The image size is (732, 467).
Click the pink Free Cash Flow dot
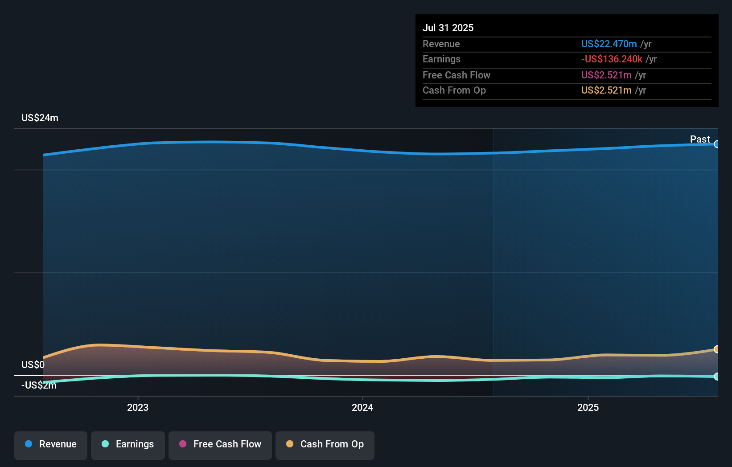tap(183, 444)
